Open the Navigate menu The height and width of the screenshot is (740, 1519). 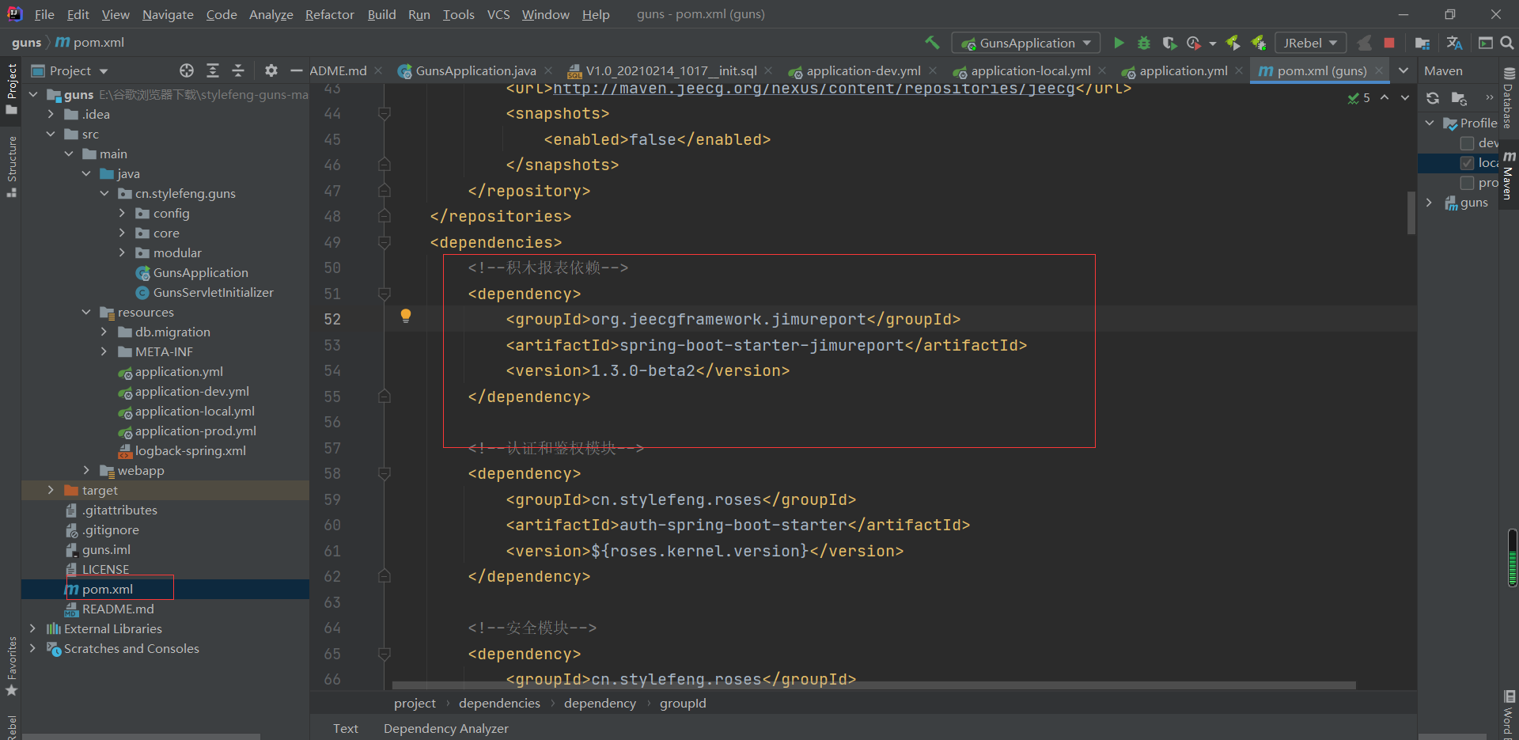pyautogui.click(x=168, y=14)
